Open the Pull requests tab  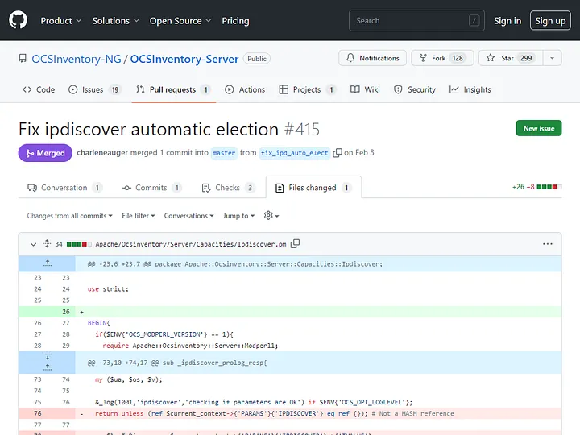174,89
